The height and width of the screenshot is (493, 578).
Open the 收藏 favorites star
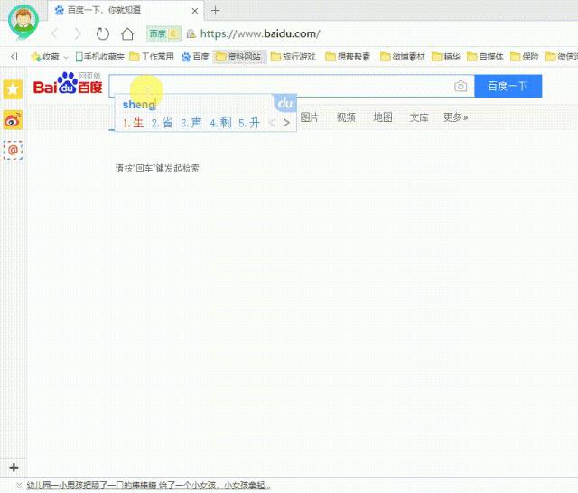[x=44, y=56]
